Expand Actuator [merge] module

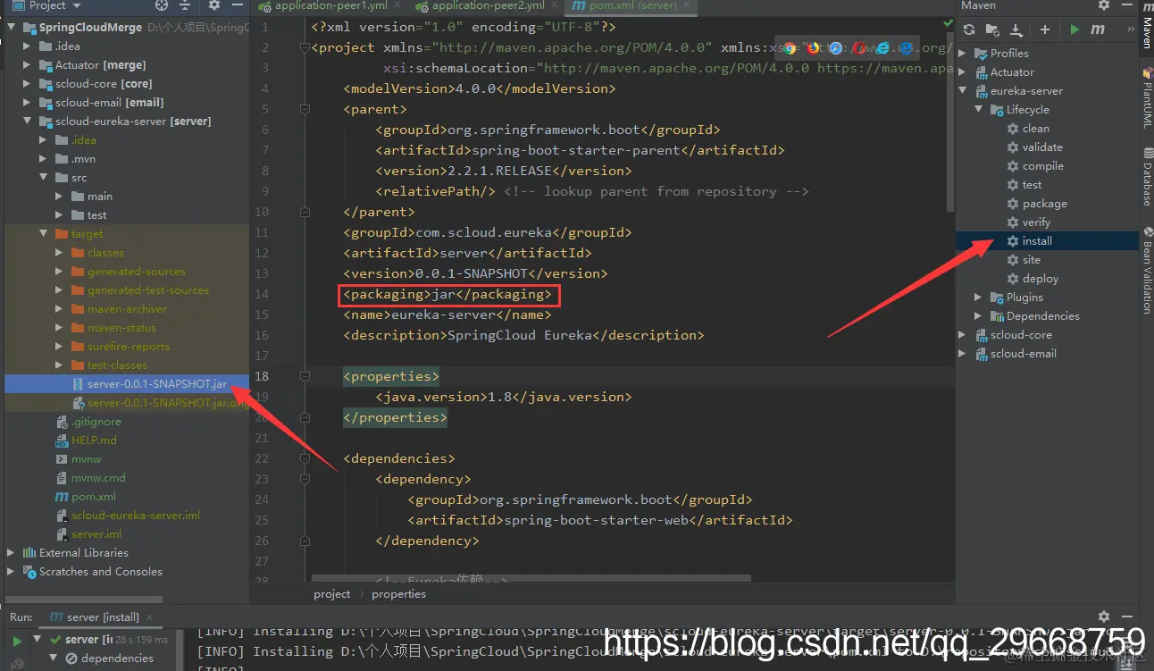coord(28,64)
